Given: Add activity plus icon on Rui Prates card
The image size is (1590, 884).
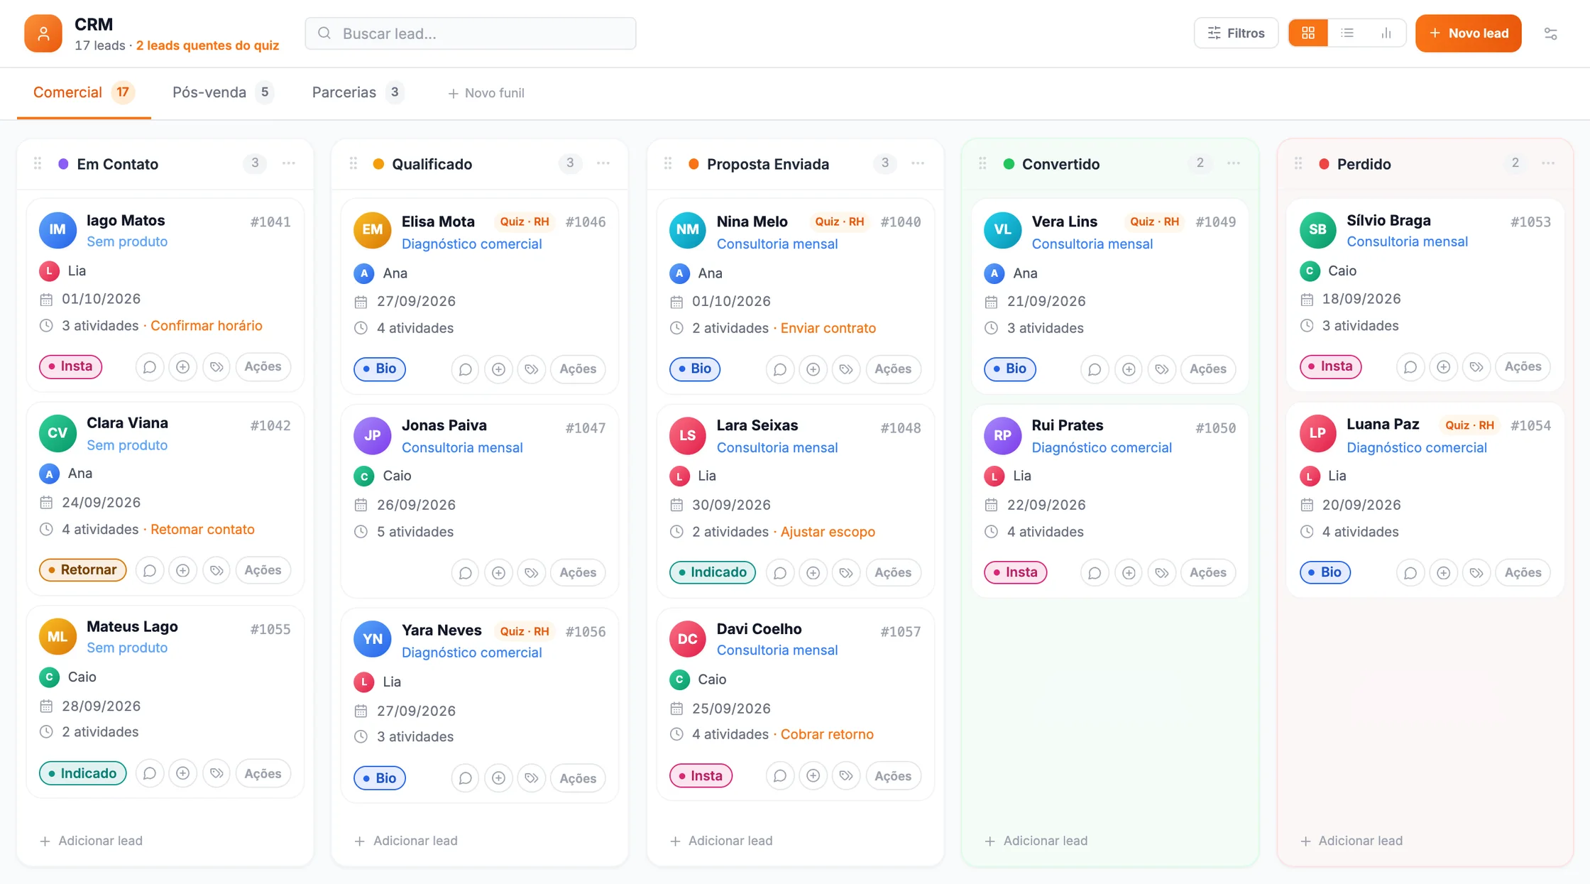Looking at the screenshot, I should [x=1128, y=572].
